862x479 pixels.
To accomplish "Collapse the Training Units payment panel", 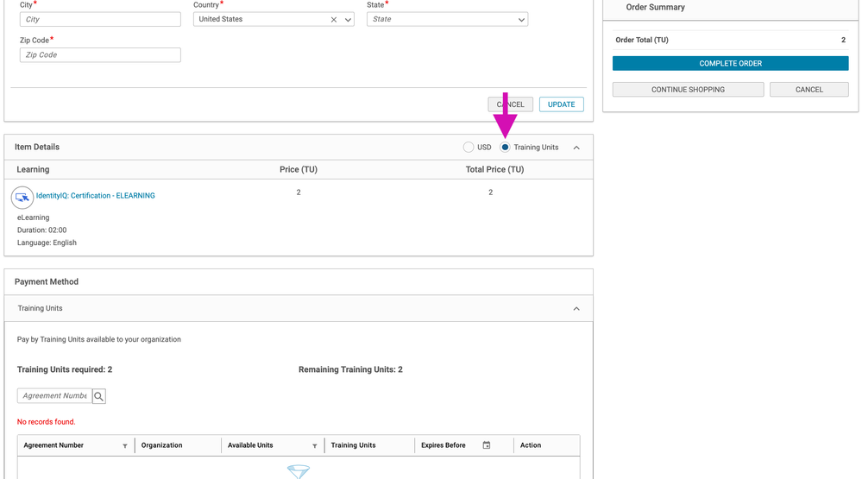I will [x=576, y=309].
